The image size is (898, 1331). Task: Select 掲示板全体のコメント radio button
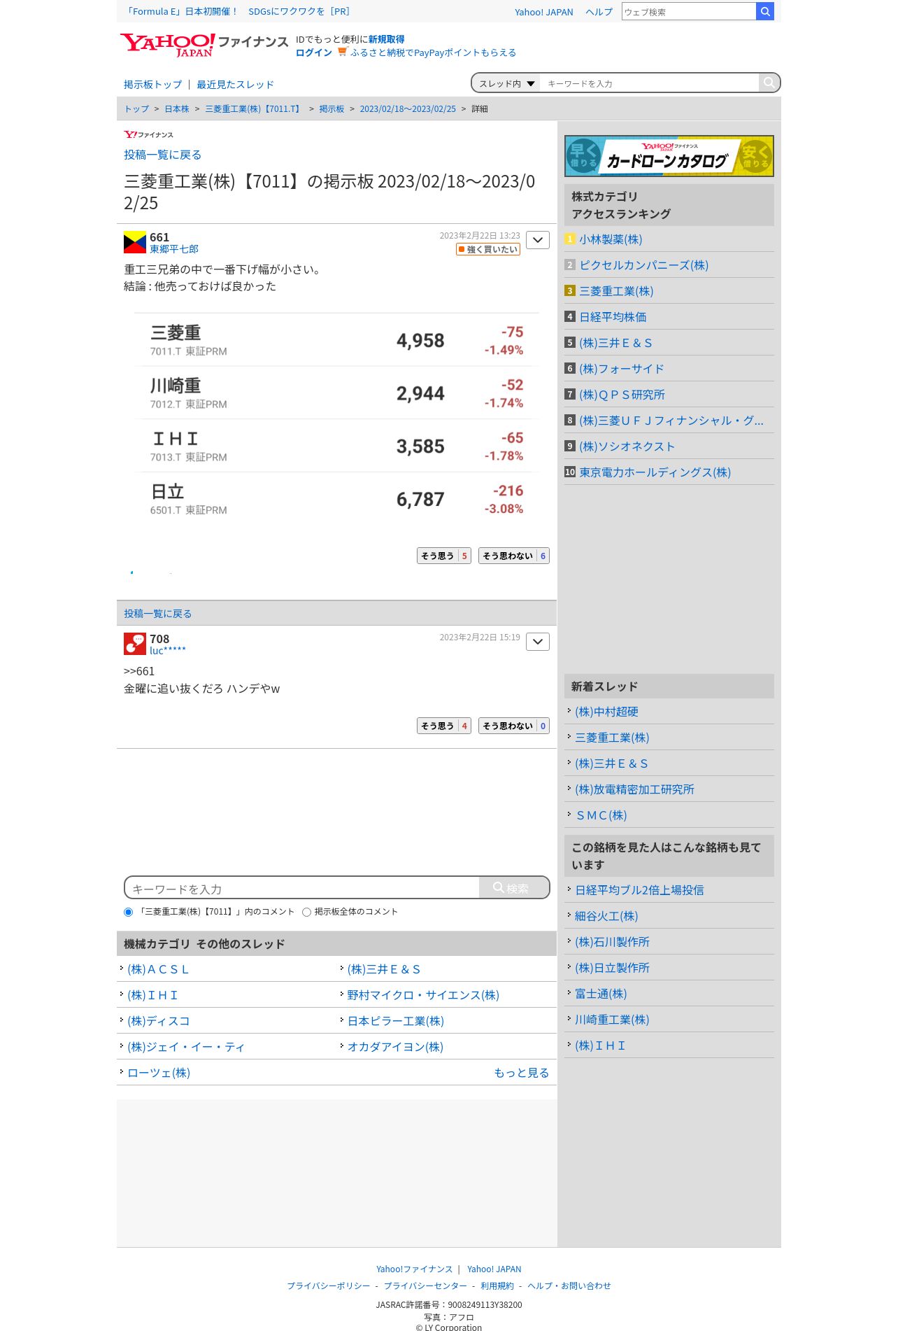306,912
